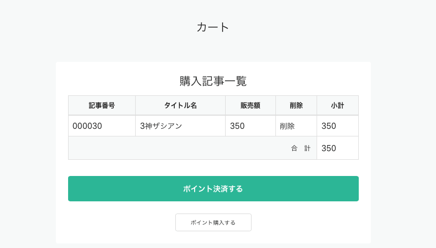
Task: Click the カート page title
Action: [x=213, y=27]
